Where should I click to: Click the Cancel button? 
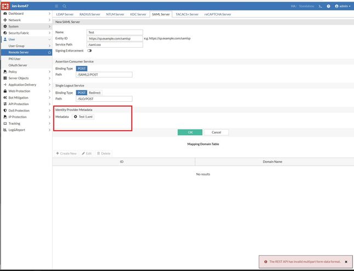coord(216,132)
